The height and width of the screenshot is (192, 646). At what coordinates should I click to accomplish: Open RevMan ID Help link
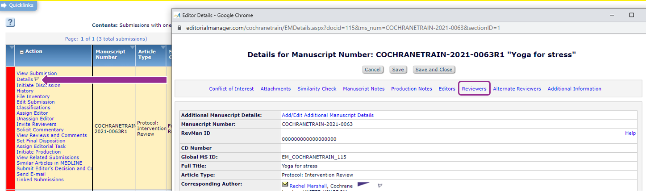[x=630, y=133]
